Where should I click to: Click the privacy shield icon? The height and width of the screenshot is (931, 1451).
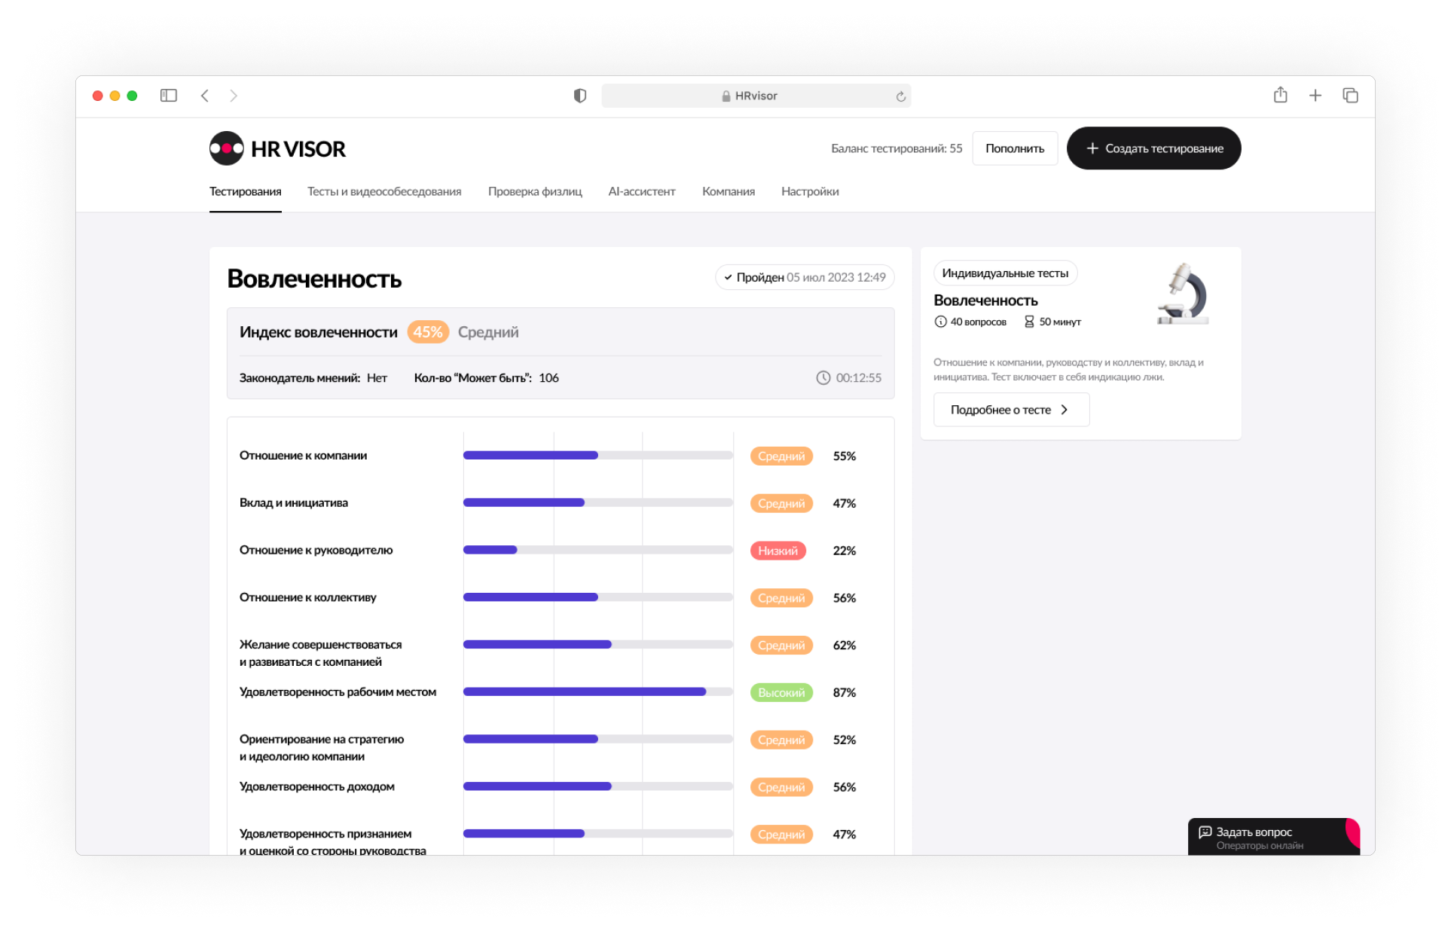pyautogui.click(x=579, y=96)
